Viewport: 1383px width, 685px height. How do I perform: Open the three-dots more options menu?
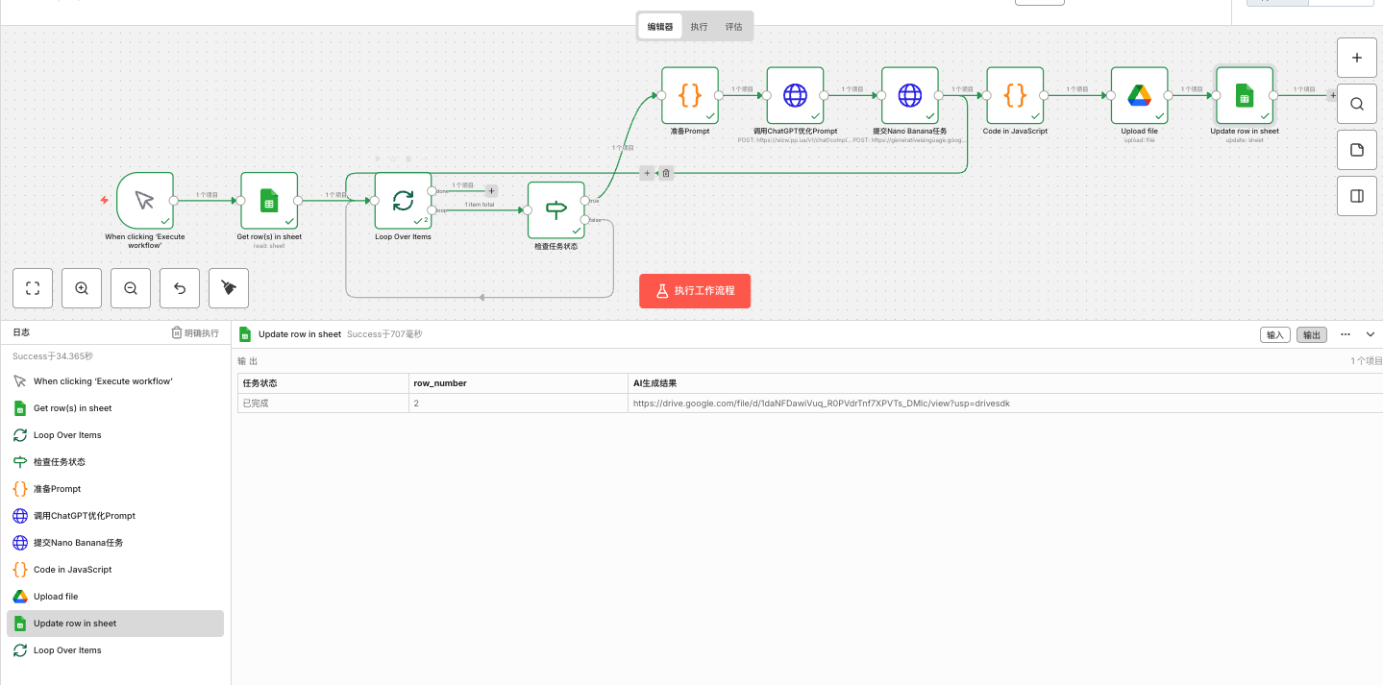coord(1345,334)
